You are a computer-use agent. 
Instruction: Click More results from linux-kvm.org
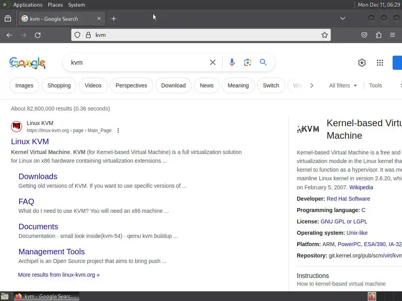[59, 275]
